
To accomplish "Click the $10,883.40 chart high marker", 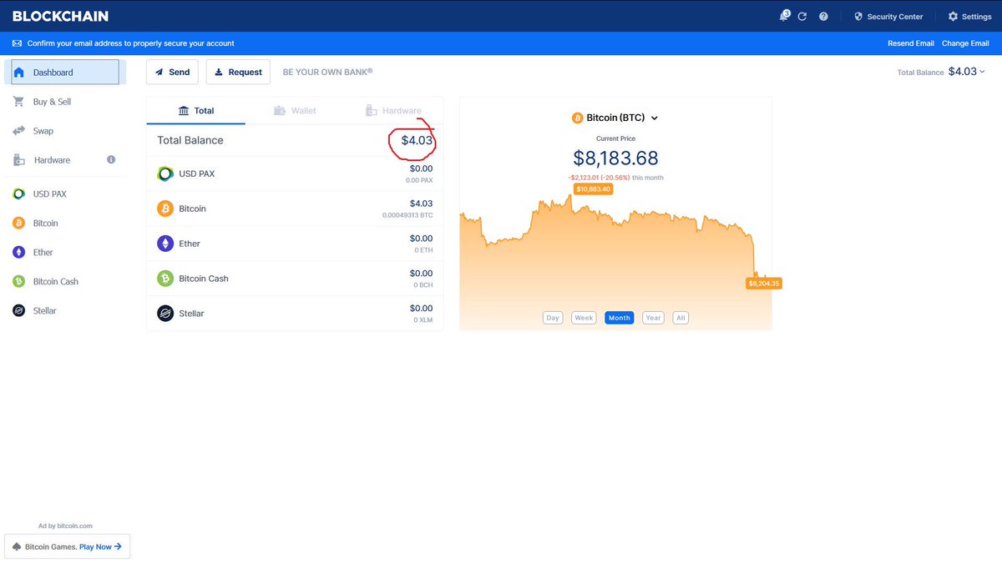I will pyautogui.click(x=593, y=189).
